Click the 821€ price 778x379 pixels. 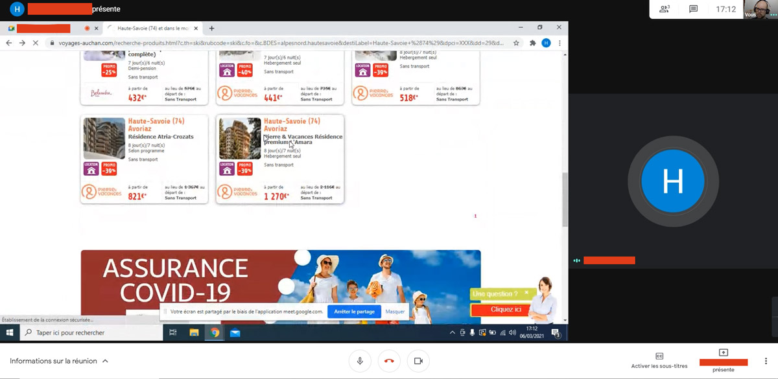coord(137,196)
